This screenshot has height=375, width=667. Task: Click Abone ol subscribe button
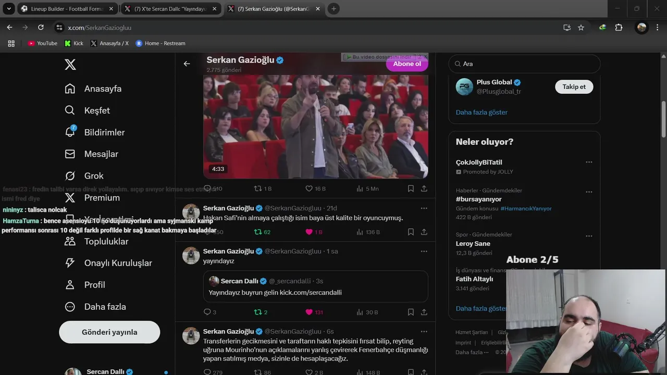(407, 64)
